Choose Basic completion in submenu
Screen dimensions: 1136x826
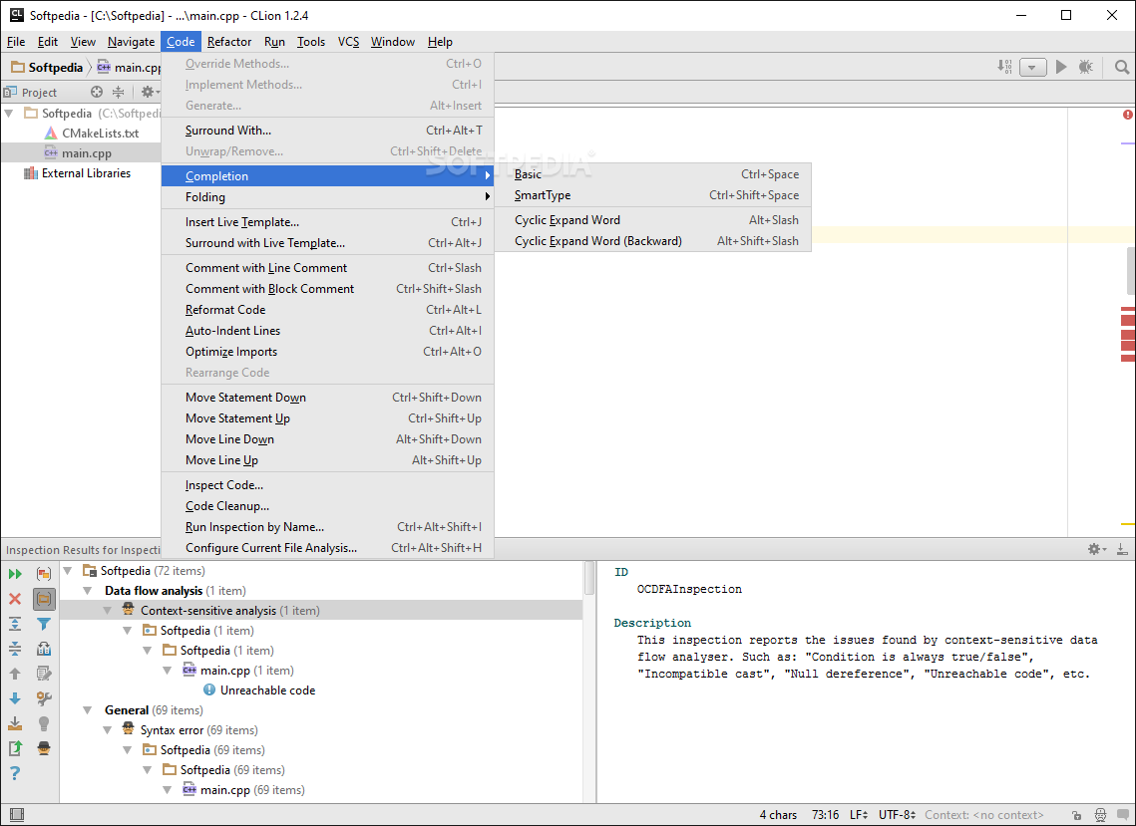[x=652, y=174]
